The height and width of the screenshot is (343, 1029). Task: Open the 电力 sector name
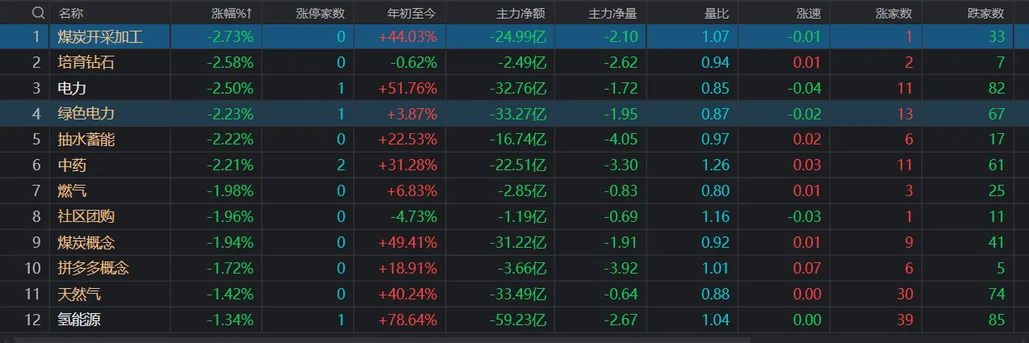[x=72, y=88]
